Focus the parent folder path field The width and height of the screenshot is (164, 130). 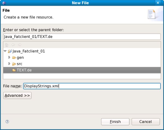82,37
